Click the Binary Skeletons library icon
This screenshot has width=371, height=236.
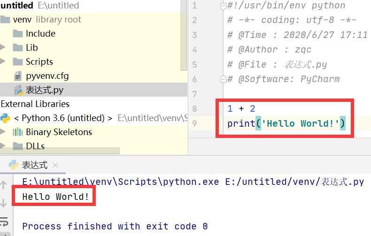pos(18,132)
